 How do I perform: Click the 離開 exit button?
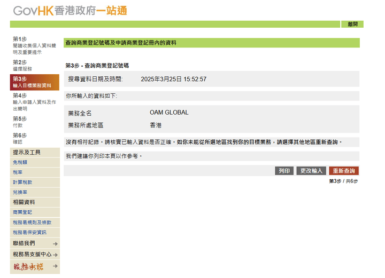tap(352, 24)
